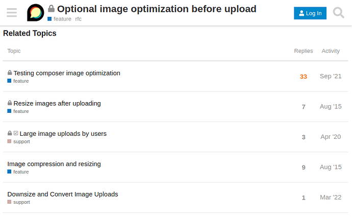The width and height of the screenshot is (352, 218).
Task: Sort topics by Activity column
Action: (331, 51)
